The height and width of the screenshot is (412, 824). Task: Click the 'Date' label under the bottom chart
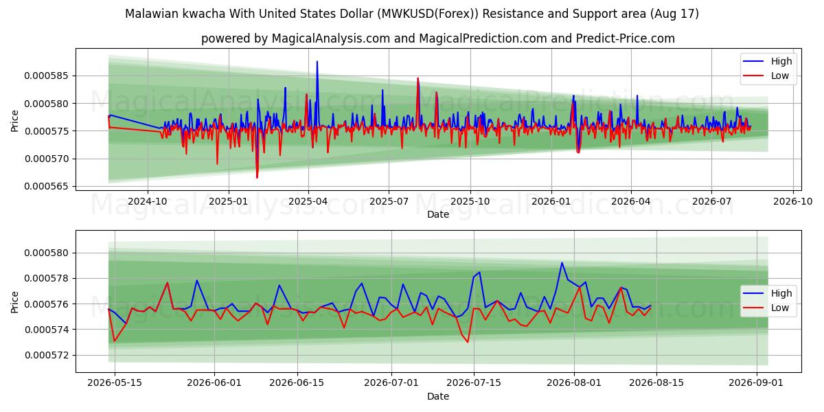[x=438, y=396]
